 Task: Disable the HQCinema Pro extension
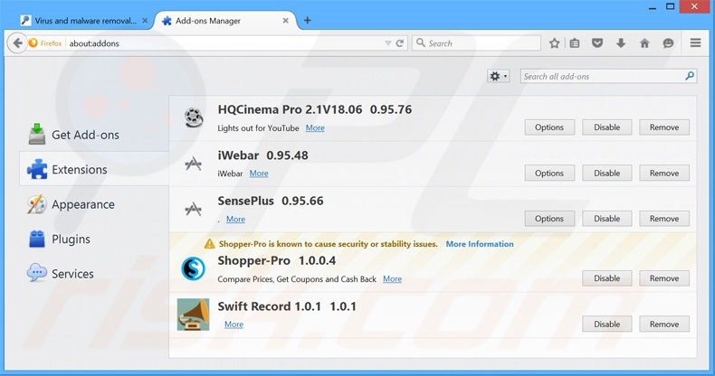607,127
